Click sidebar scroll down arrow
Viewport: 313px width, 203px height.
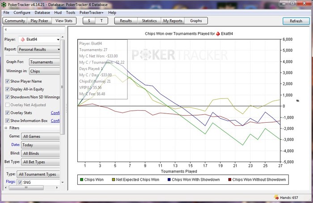click(63, 182)
